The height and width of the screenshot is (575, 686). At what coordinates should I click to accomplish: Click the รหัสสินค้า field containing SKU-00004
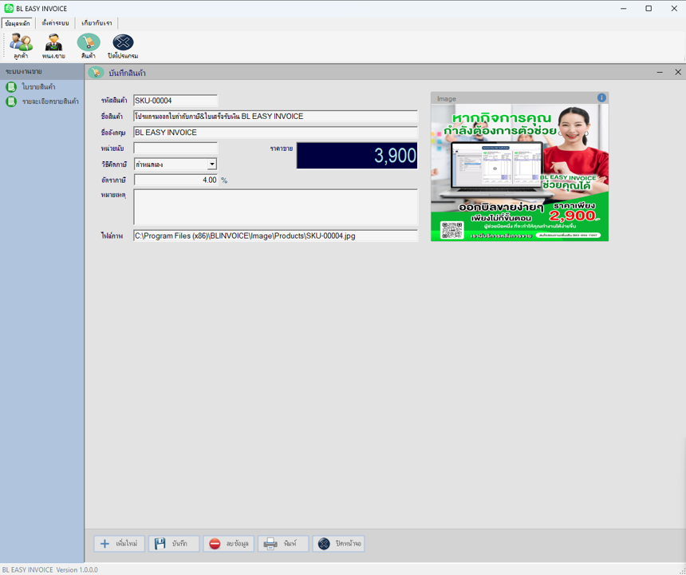click(x=175, y=101)
